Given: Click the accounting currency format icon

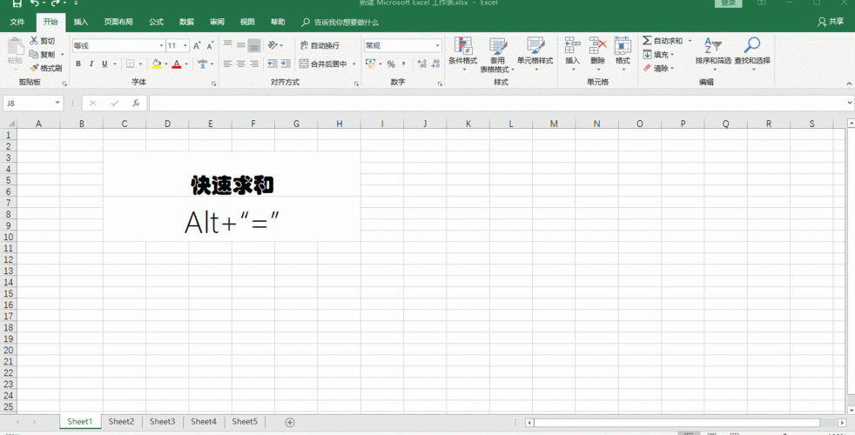Looking at the screenshot, I should pos(370,64).
